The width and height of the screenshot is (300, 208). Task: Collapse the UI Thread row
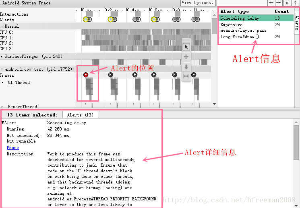coord(2,82)
